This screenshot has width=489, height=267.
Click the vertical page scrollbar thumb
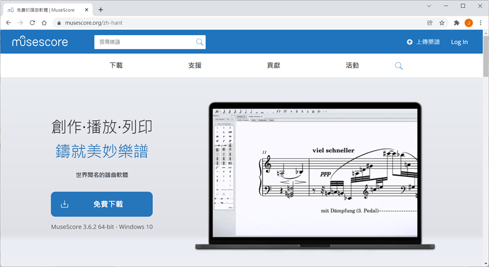point(486,56)
